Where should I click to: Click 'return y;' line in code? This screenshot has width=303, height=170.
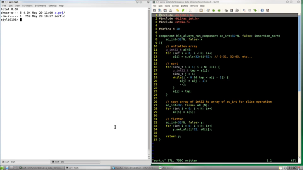(174, 136)
